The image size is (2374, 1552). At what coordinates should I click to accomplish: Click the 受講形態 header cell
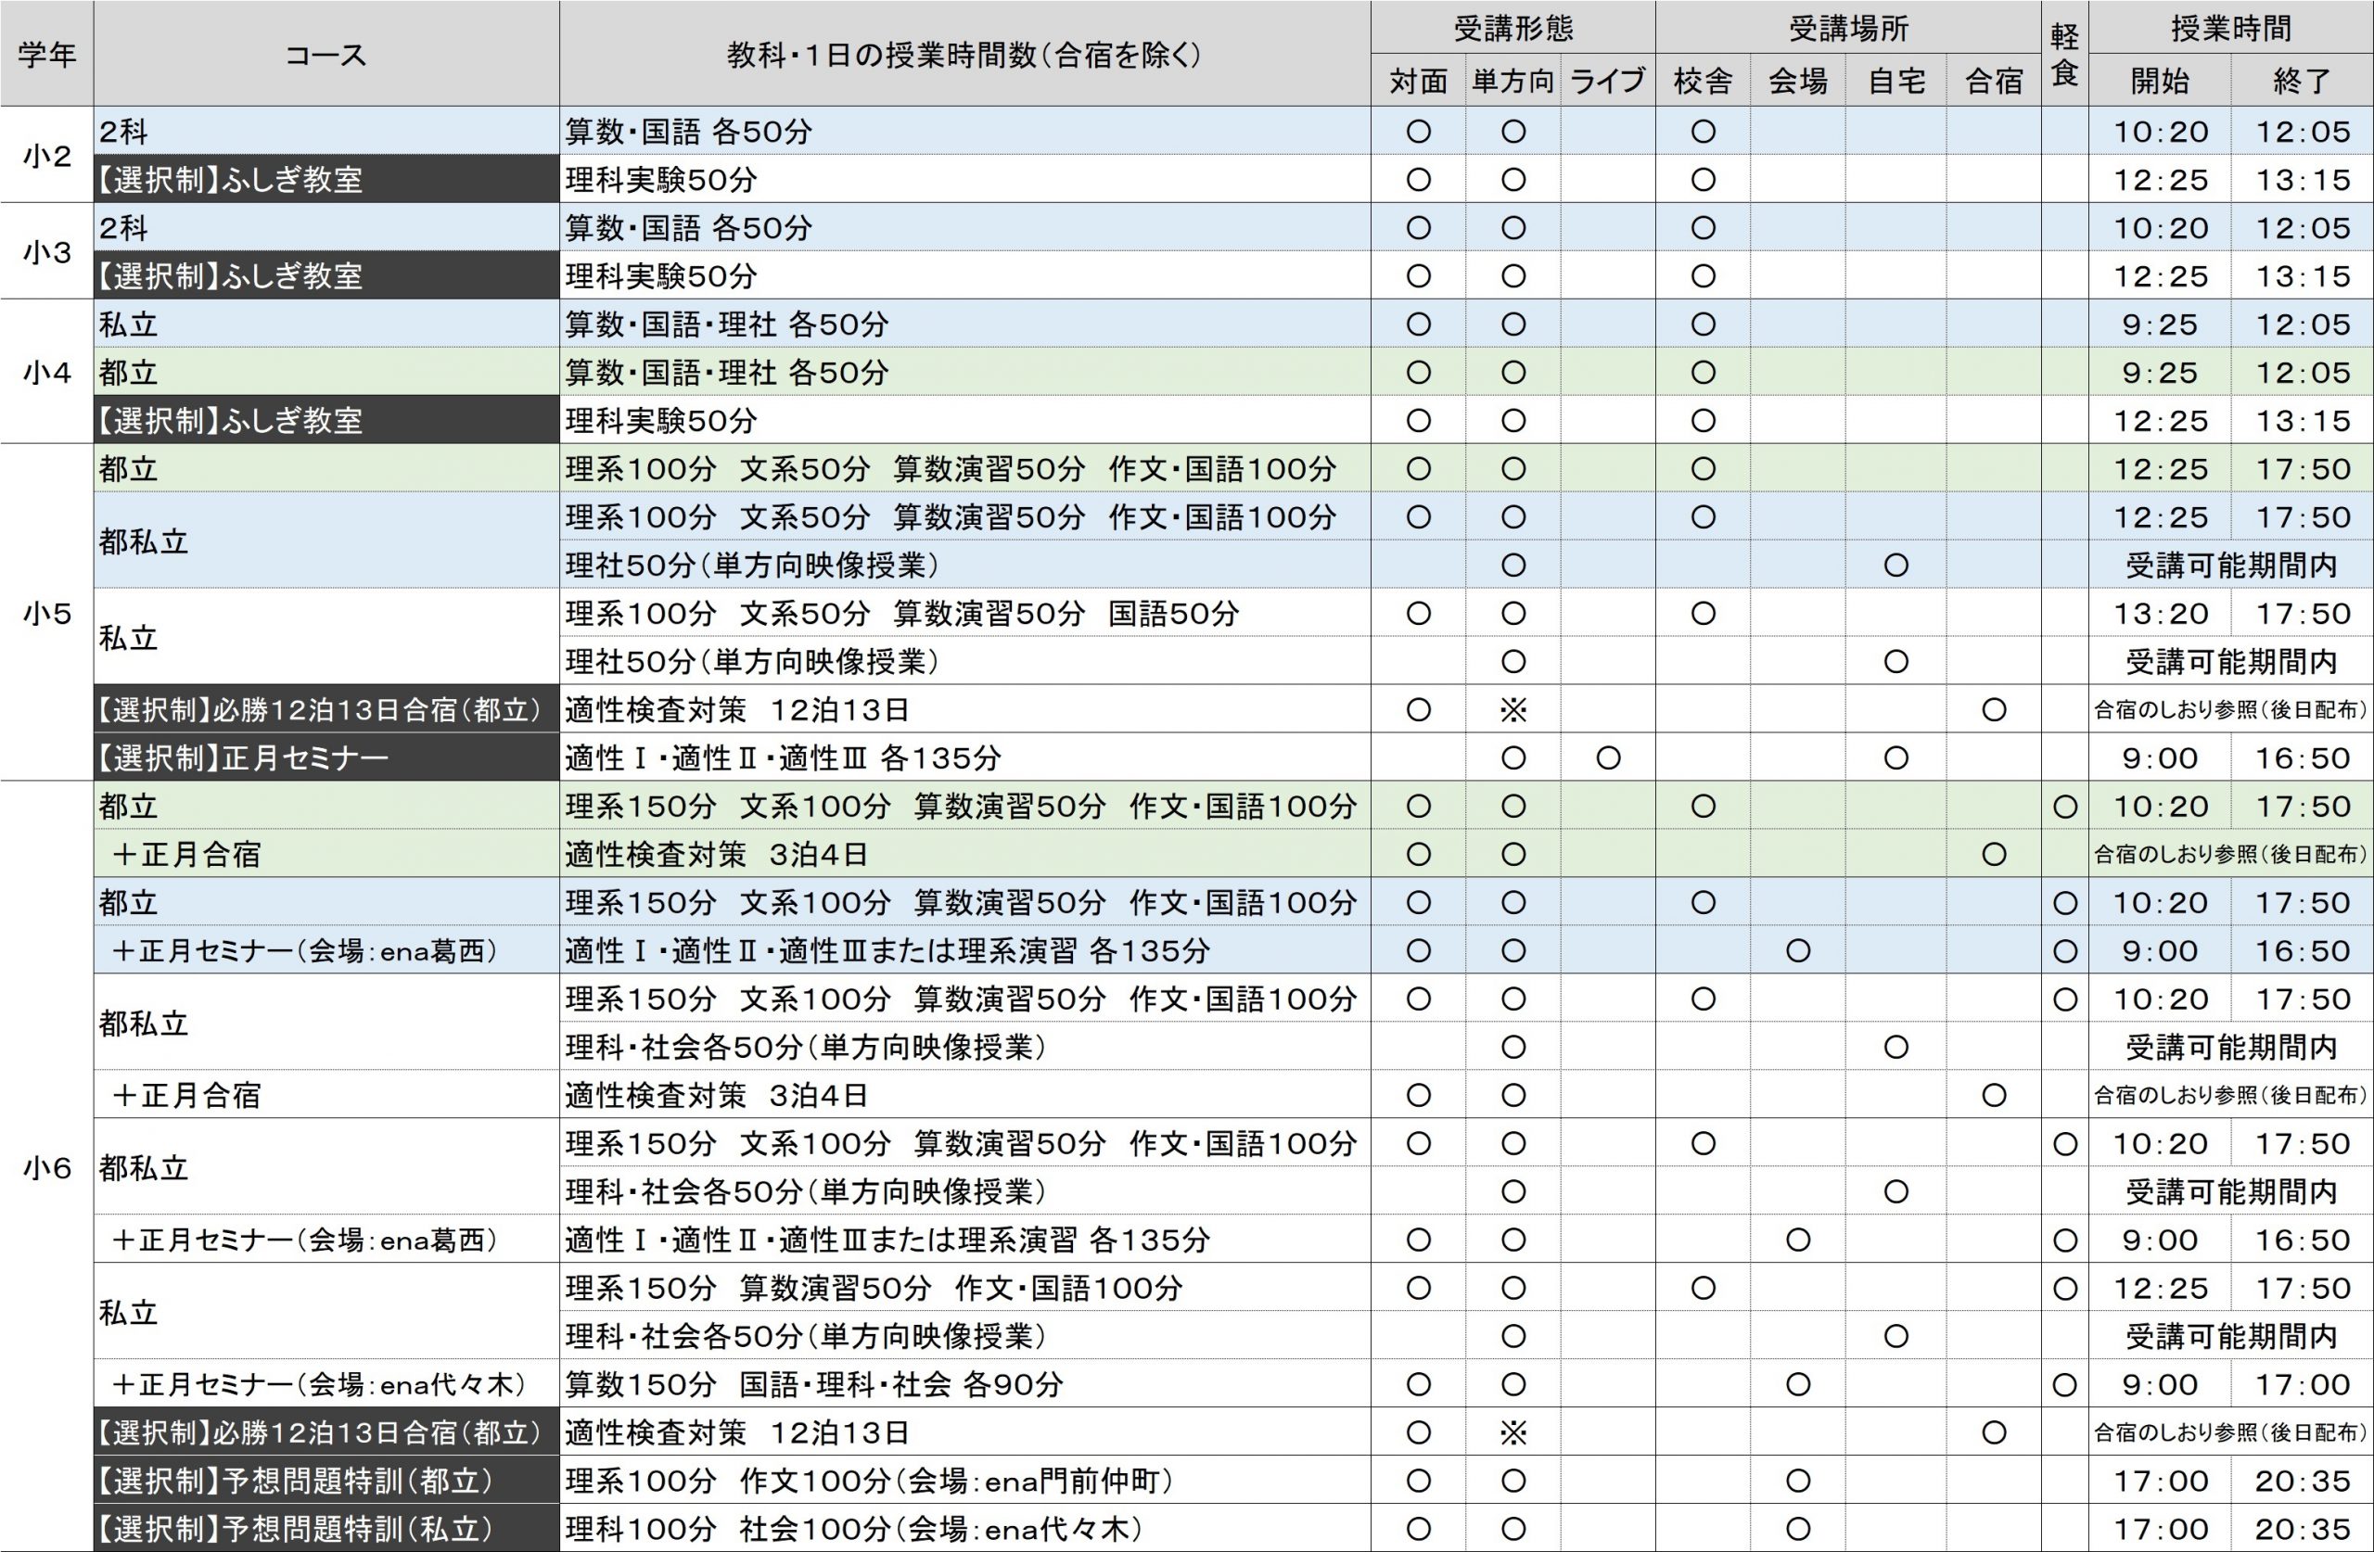1512,28
